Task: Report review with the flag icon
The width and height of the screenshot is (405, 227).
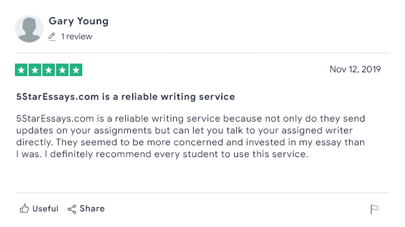Action: coord(374,209)
